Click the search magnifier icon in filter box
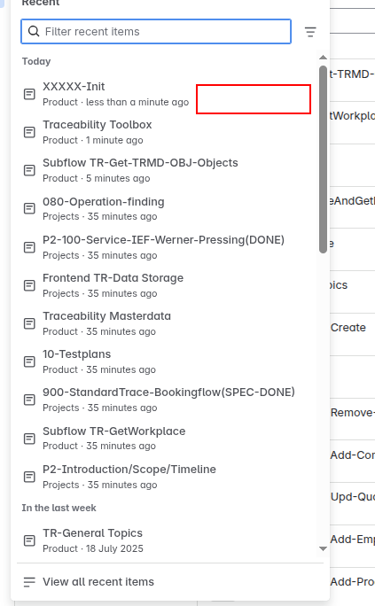Image resolution: width=375 pixels, height=606 pixels. [x=34, y=31]
